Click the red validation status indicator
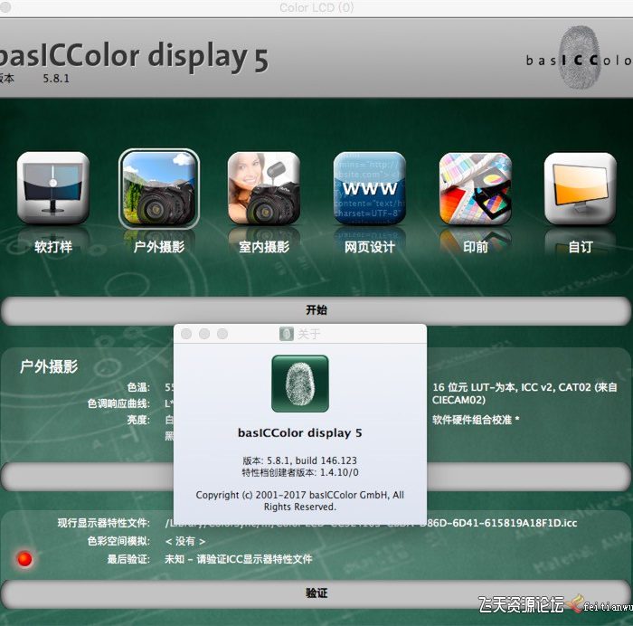 pyautogui.click(x=24, y=559)
